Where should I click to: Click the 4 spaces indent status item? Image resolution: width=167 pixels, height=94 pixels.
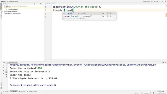147,93
